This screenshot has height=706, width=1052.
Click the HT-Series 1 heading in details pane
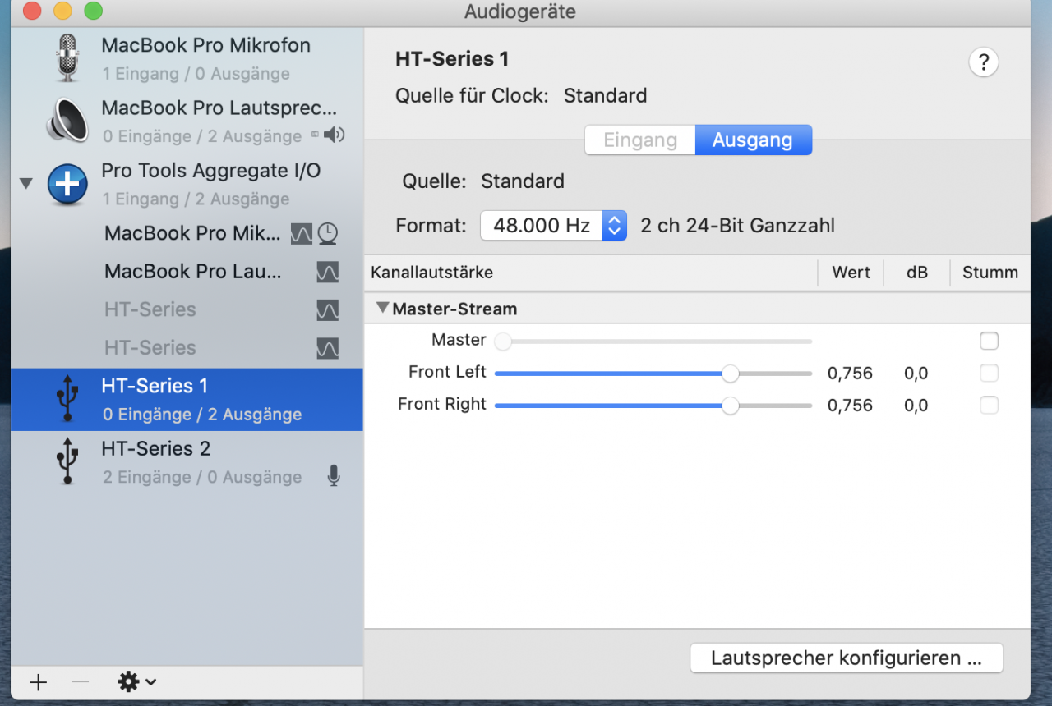pyautogui.click(x=452, y=59)
